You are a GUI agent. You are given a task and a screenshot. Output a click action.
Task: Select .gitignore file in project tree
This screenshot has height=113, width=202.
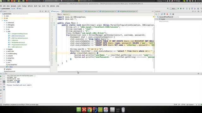click(x=9, y=69)
